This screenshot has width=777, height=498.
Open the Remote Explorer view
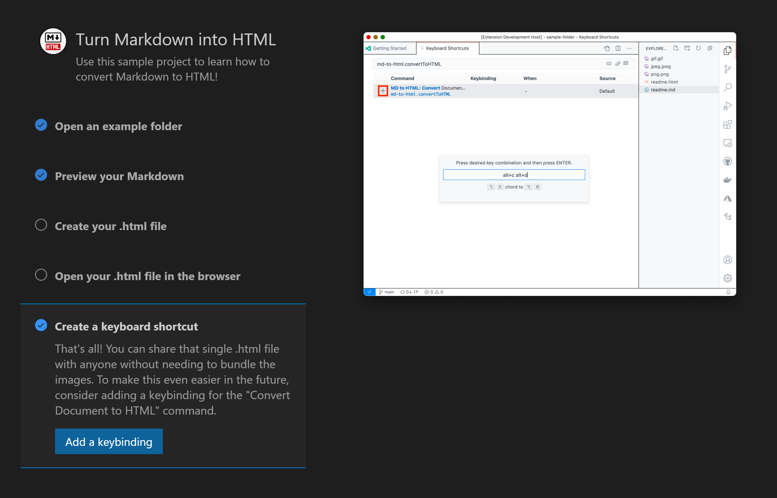coord(728,142)
